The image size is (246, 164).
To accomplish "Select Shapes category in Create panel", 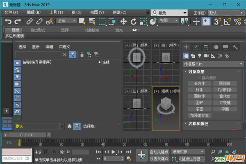I will click(193, 56).
